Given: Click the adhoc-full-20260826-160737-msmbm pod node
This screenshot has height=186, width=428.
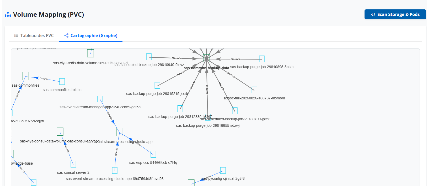Looking at the screenshot, I should (254, 90).
